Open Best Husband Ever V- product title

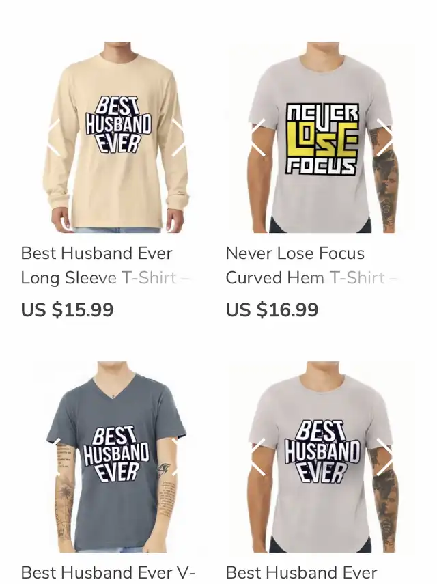(109, 572)
